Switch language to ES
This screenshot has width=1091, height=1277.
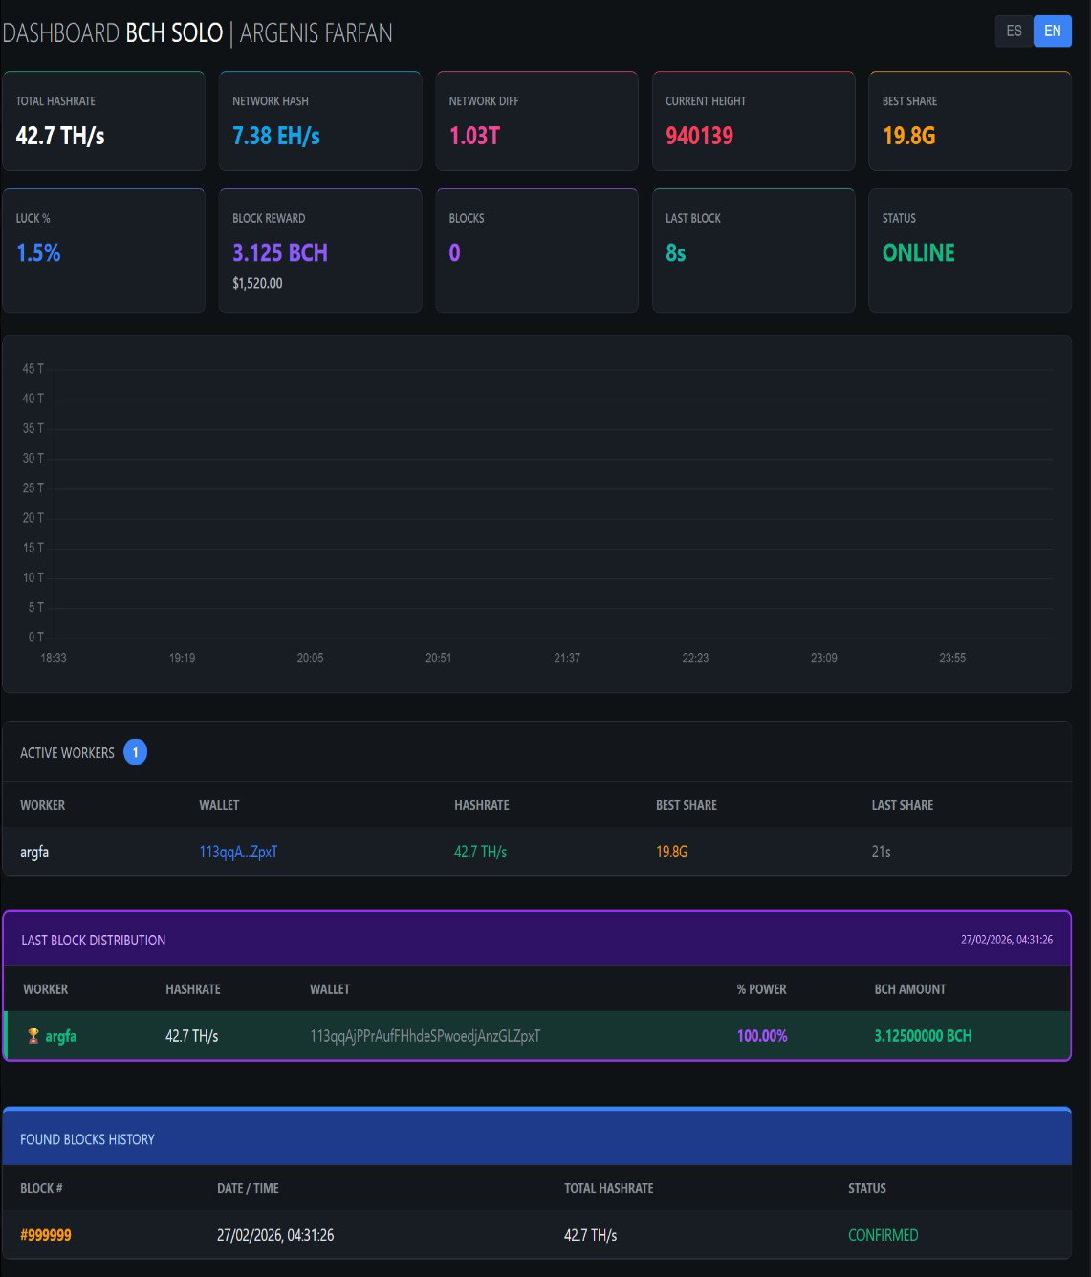click(1014, 32)
